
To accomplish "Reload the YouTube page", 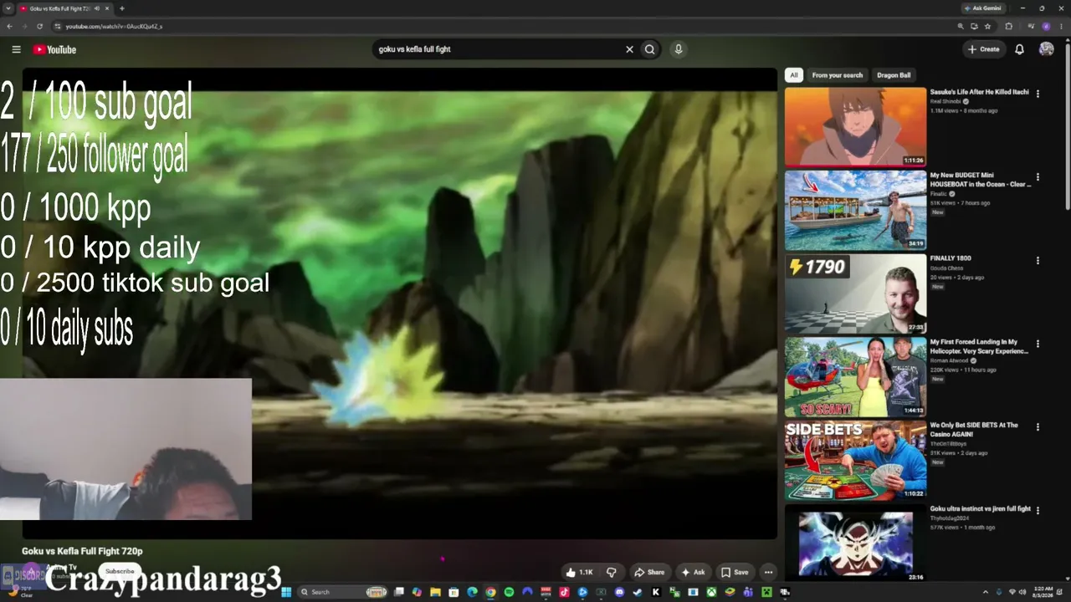I will pyautogui.click(x=39, y=26).
